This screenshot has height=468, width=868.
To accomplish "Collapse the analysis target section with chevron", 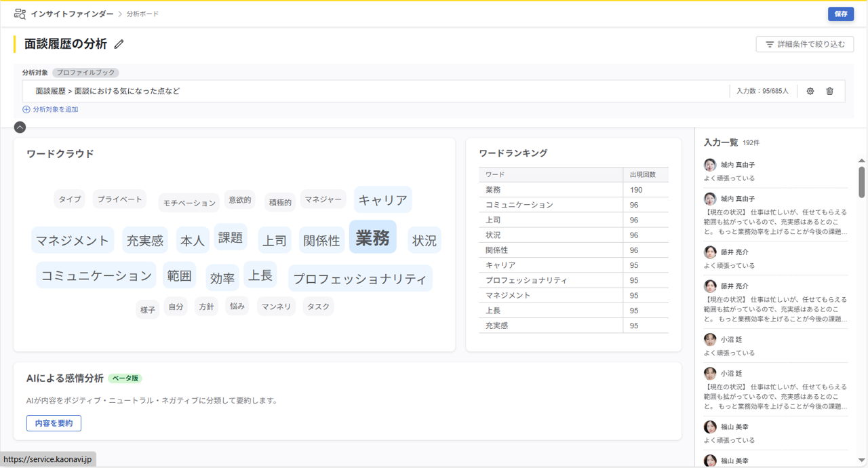I will click(20, 128).
